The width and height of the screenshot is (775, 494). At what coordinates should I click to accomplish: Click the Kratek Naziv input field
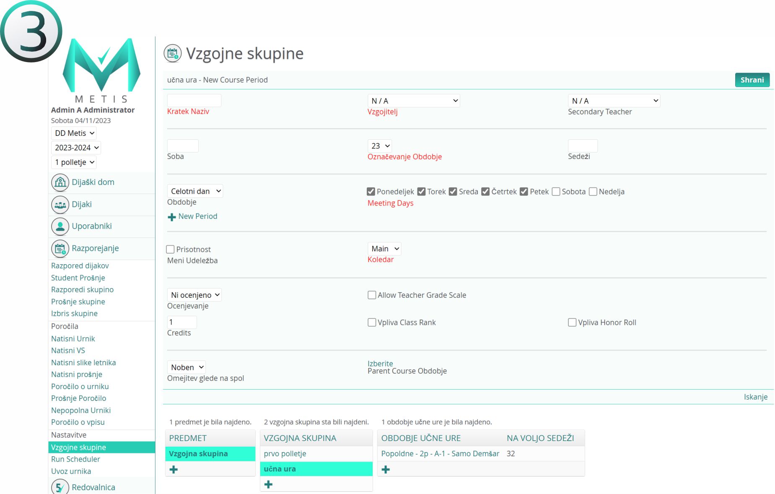tap(194, 101)
